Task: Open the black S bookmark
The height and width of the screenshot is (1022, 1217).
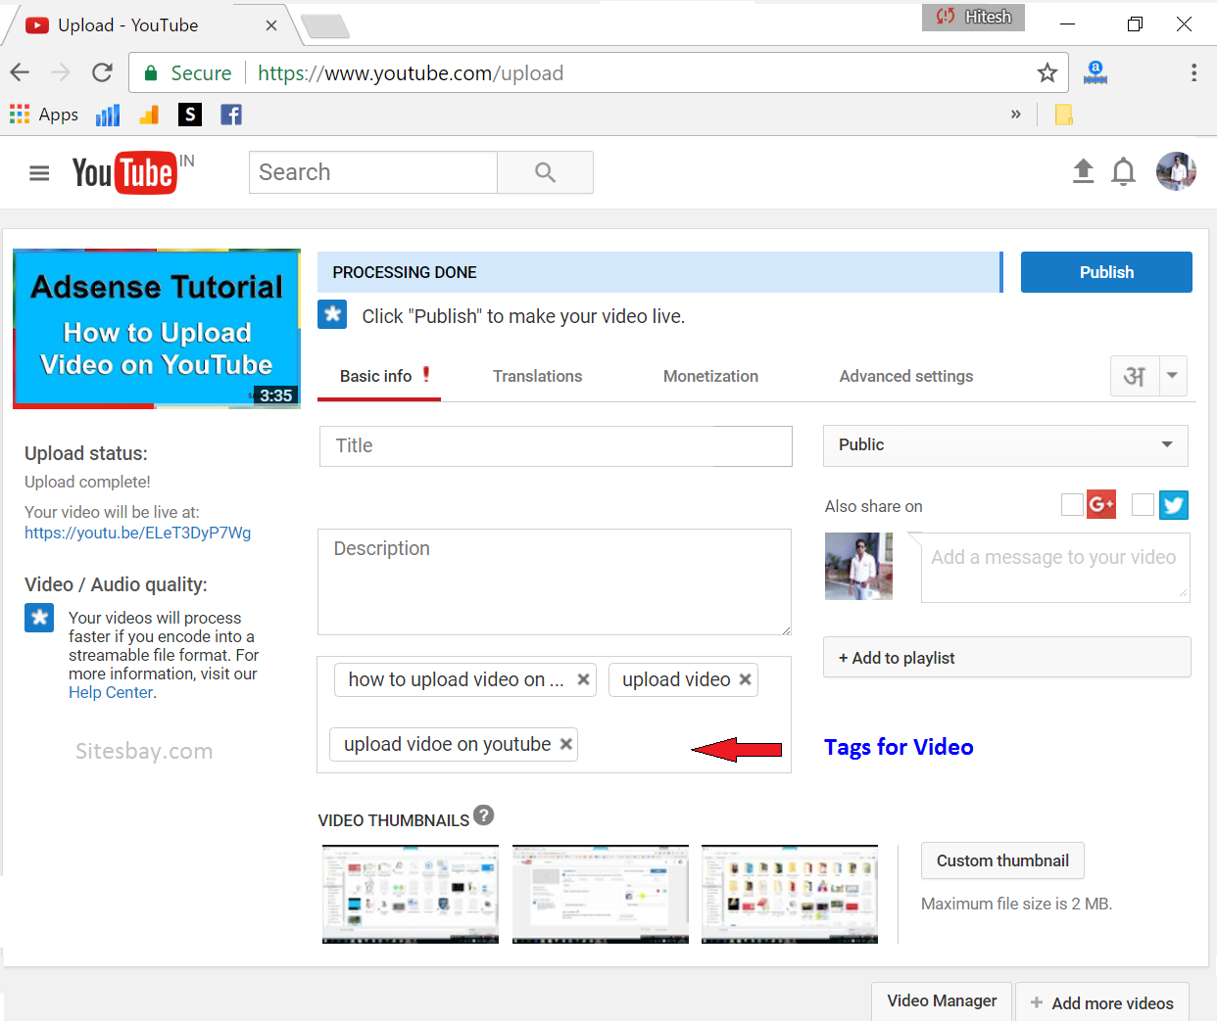Action: click(x=190, y=115)
